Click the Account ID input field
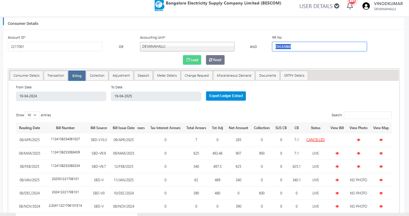This screenshot has height=216, width=409. point(55,46)
